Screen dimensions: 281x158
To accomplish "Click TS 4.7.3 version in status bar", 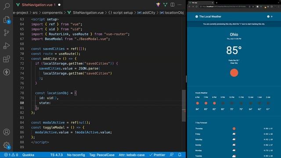I will click(57, 155).
